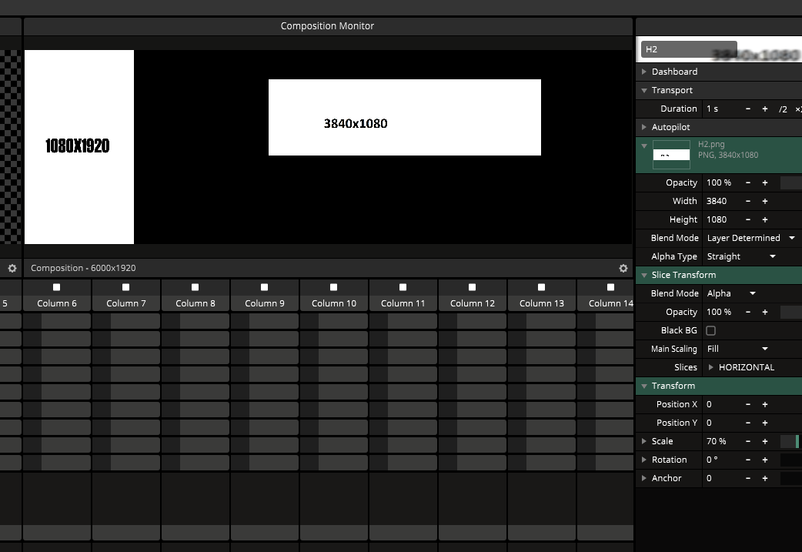This screenshot has width=802, height=552.
Task: Increase Scale with the plus icon
Action: pyautogui.click(x=764, y=441)
